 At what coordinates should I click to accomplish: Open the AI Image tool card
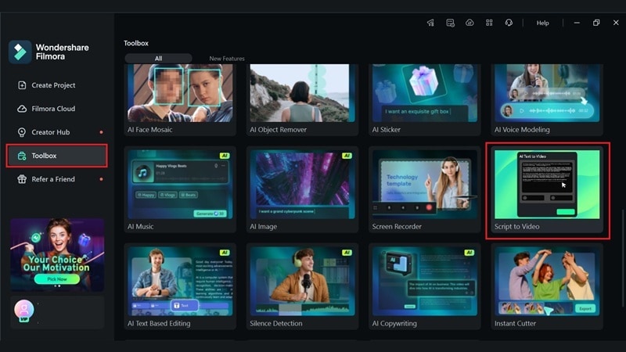point(302,189)
